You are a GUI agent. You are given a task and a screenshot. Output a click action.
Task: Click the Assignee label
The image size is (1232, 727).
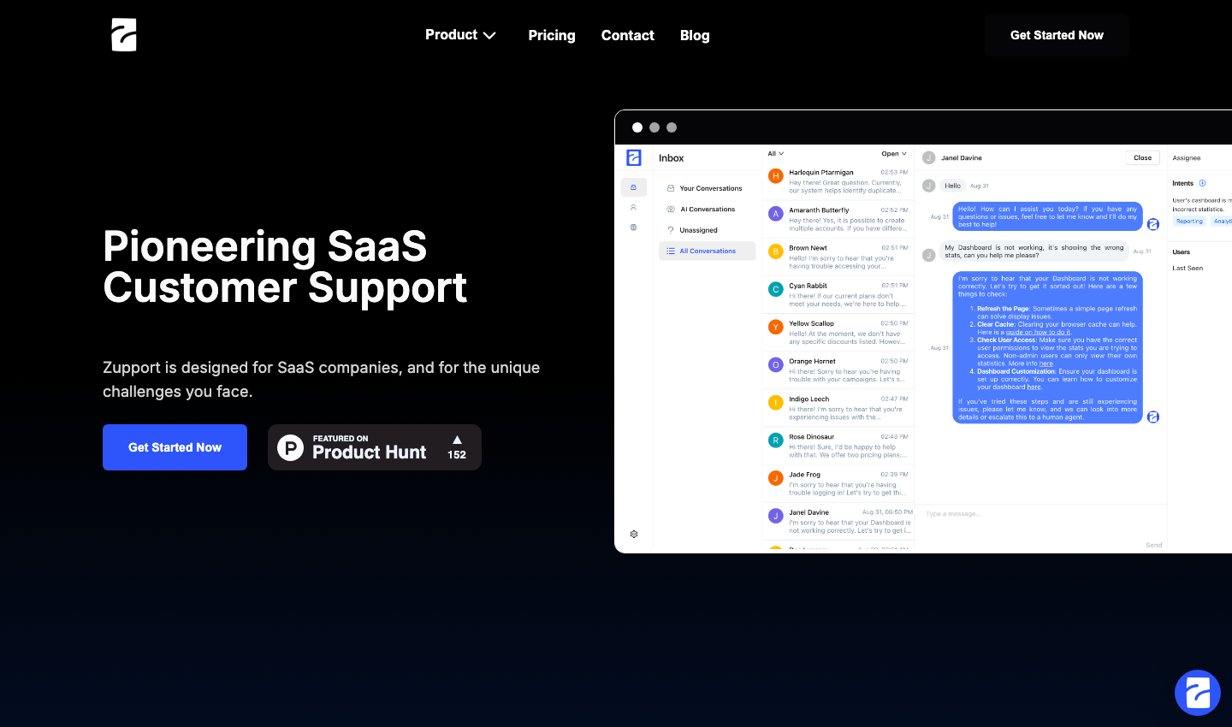1187,157
